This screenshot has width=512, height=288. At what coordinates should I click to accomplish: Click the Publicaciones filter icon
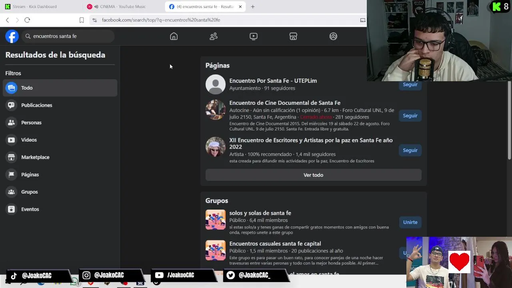coord(11,105)
